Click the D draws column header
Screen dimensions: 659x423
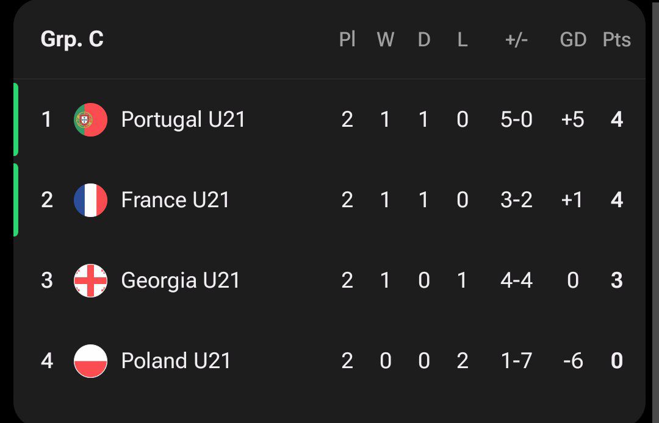(x=423, y=40)
